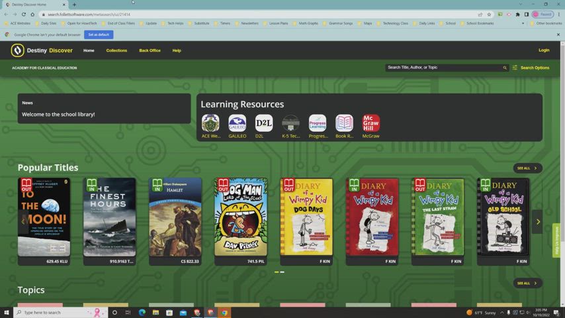Open the McGraw Hill resource icon
This screenshot has height=318, width=565.
370,123
